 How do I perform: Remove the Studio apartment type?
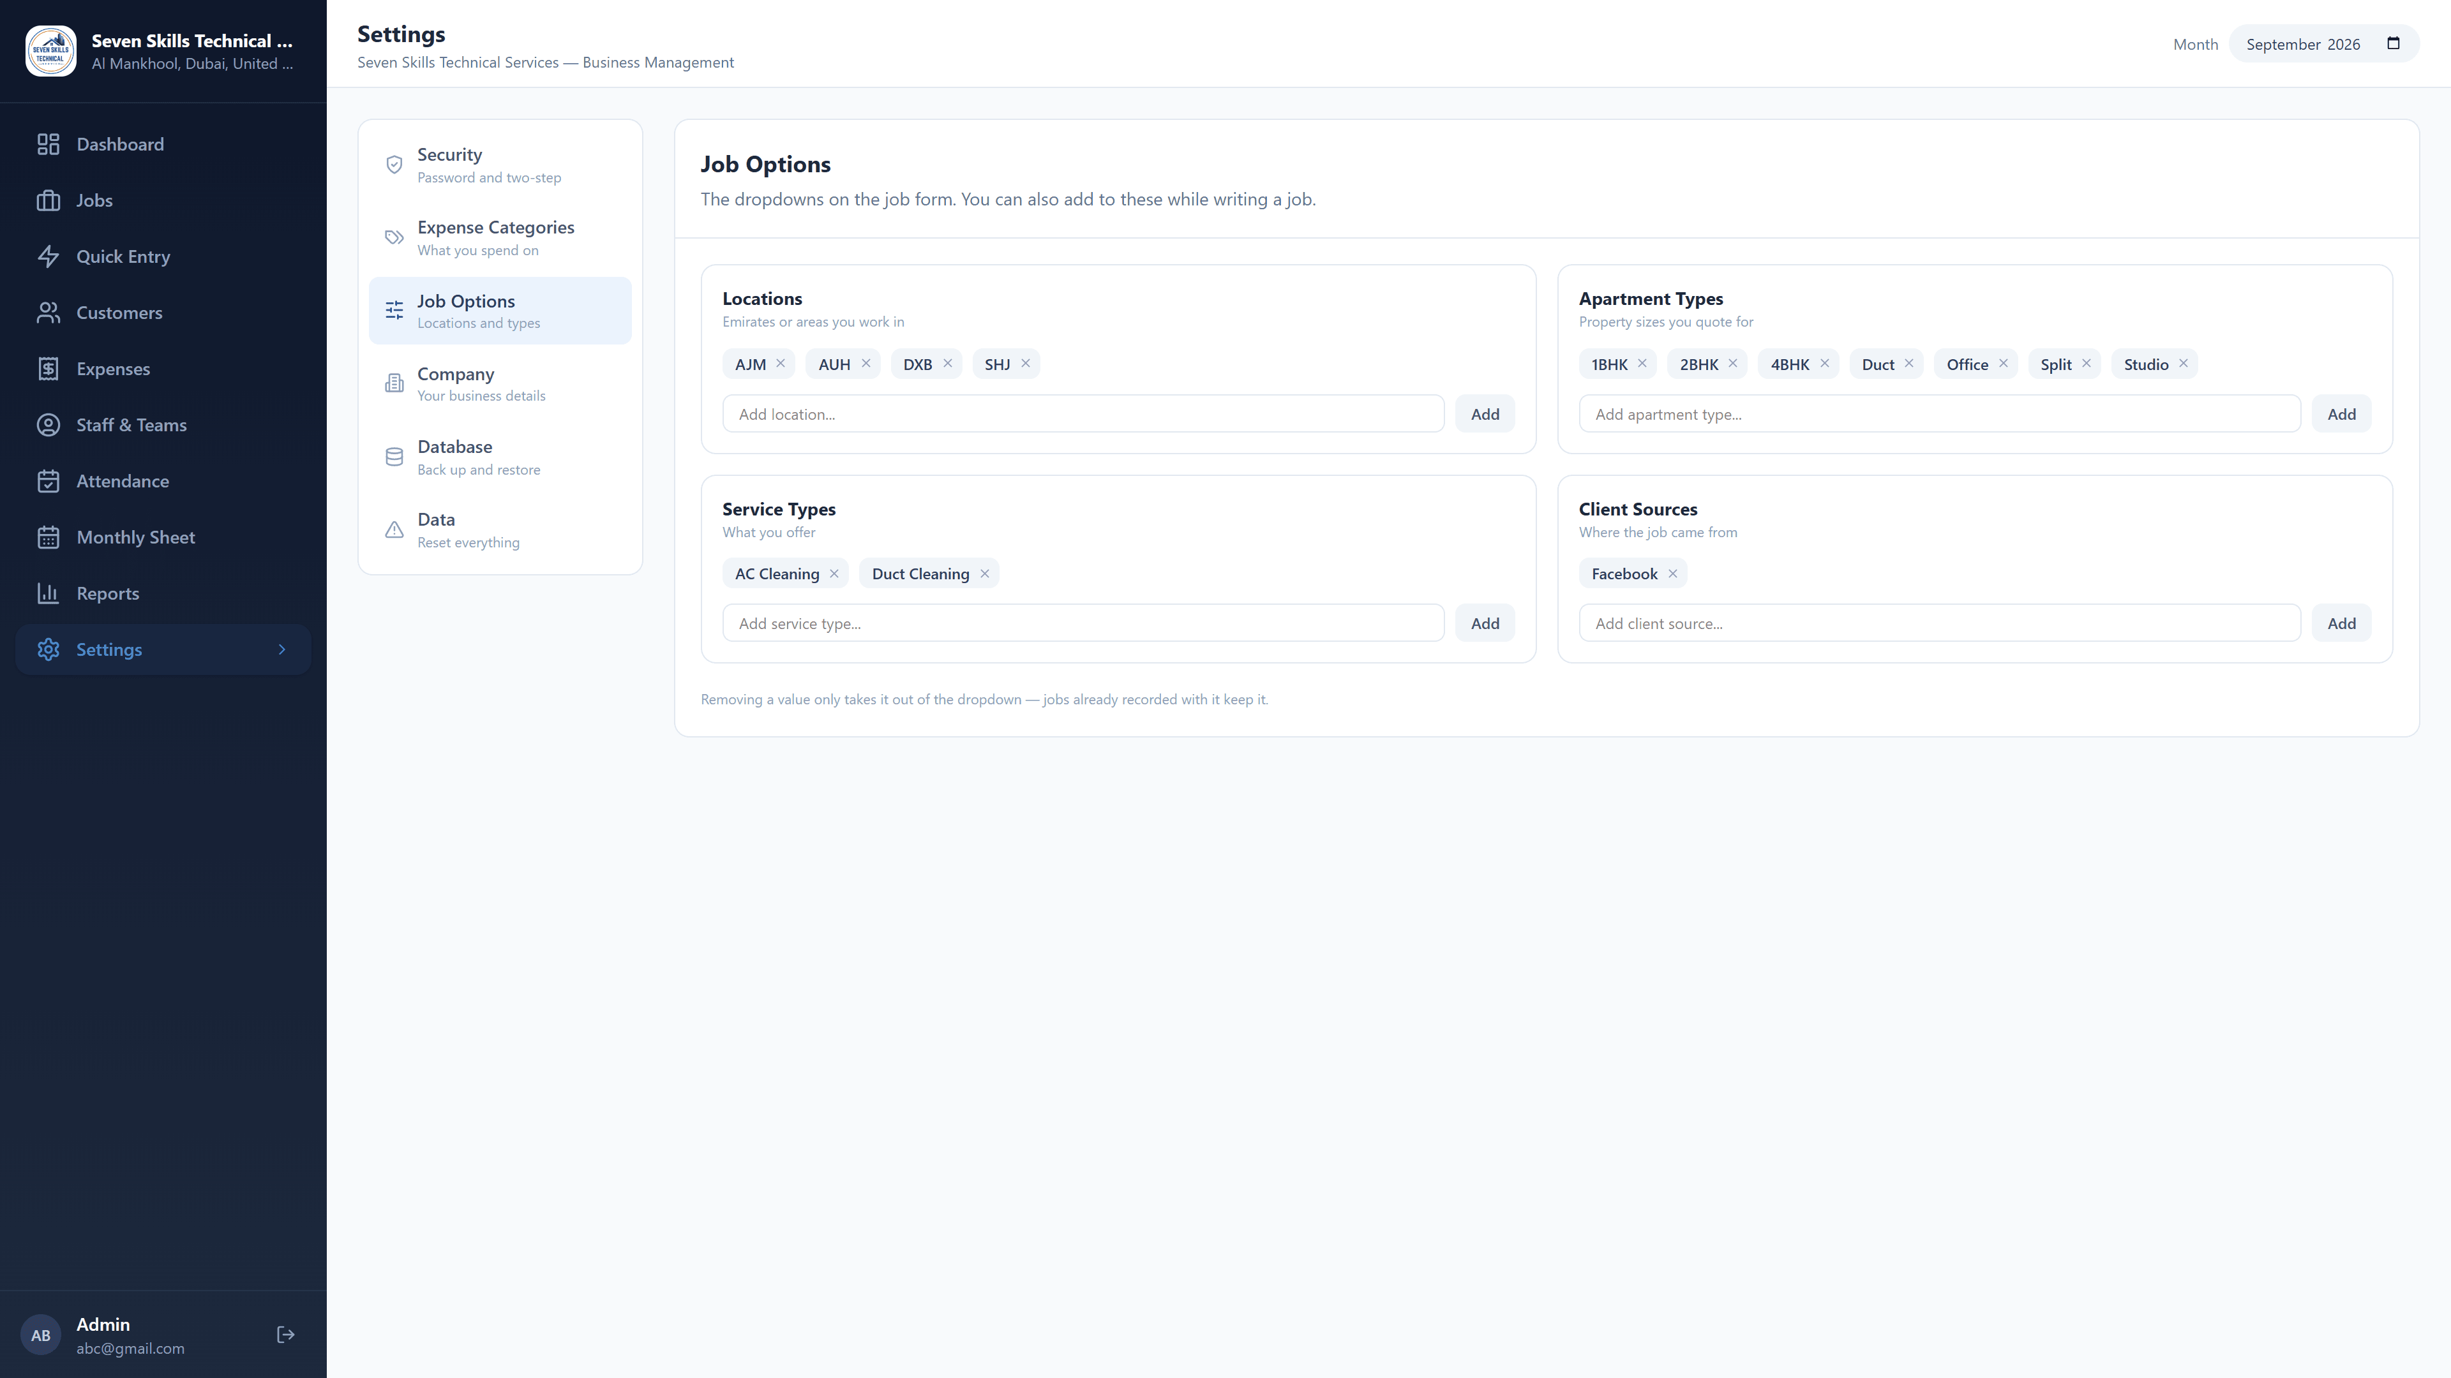[x=2184, y=363]
